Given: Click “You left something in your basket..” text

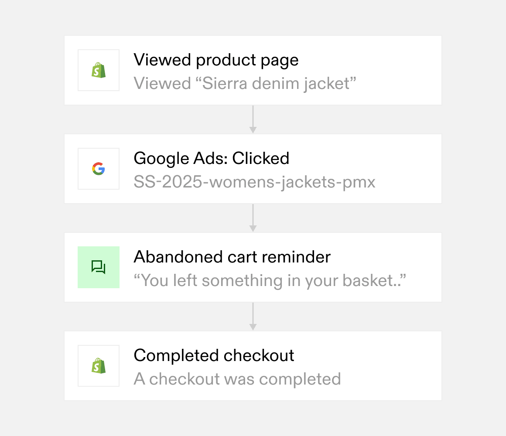Looking at the screenshot, I should click(270, 280).
